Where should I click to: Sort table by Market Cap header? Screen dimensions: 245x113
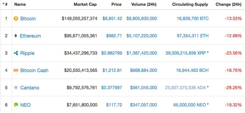click(85, 4)
